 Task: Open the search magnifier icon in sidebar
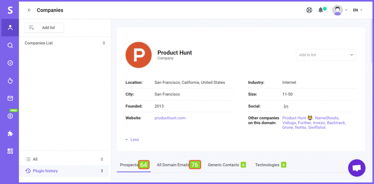coord(10,45)
